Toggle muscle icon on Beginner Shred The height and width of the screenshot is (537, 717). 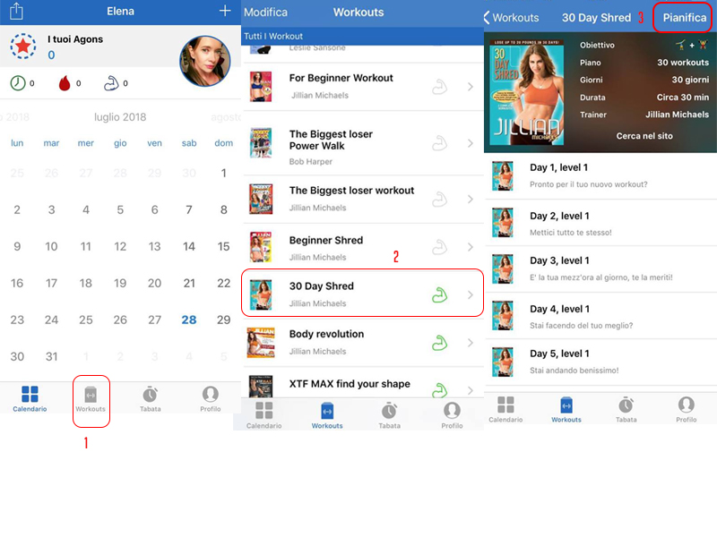point(439,247)
